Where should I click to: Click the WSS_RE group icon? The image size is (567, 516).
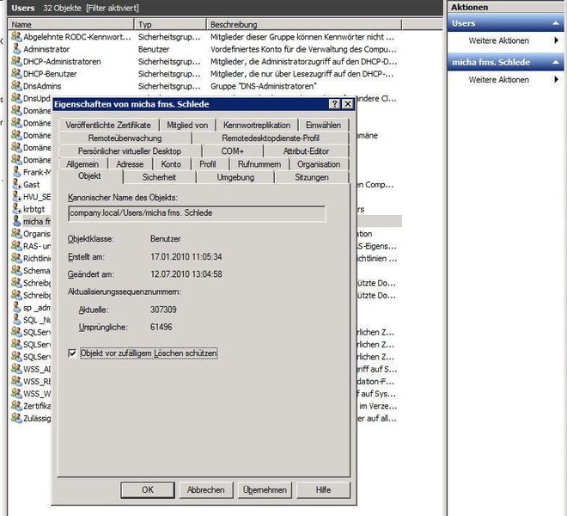[16, 381]
